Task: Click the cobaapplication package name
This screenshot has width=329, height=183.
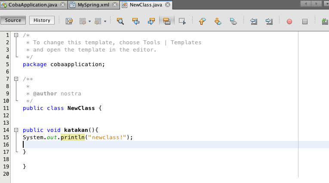Action: 76,64
